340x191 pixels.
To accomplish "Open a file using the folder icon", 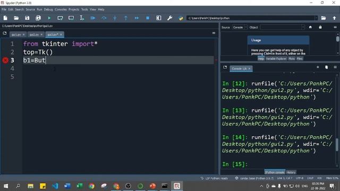I will (16, 18).
